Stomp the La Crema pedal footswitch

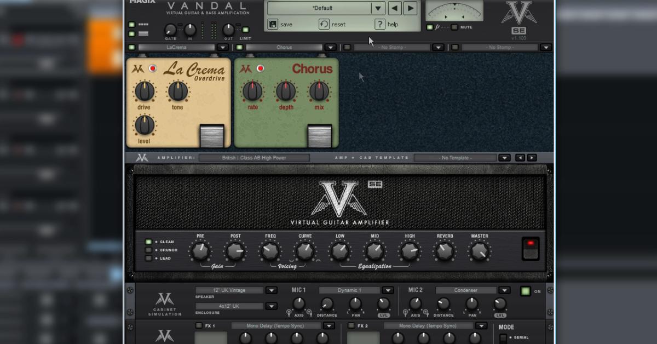(212, 136)
